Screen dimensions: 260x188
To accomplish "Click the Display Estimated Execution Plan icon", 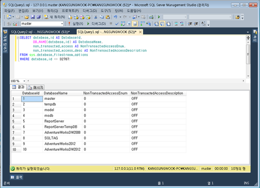I will (x=123, y=24).
